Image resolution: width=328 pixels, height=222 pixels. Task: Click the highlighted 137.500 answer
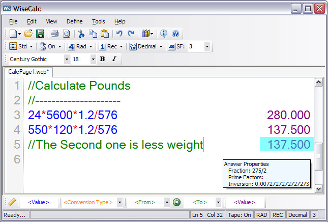point(287,144)
